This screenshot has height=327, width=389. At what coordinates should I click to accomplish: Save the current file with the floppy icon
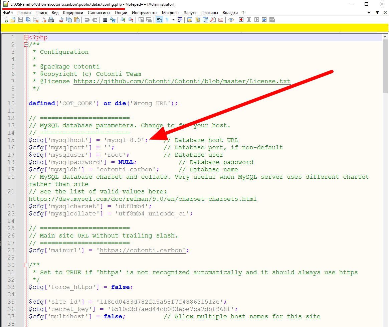coord(20,20)
